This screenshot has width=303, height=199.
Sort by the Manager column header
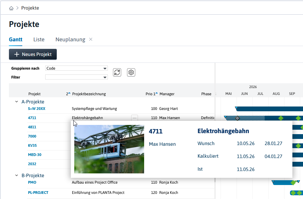click(x=167, y=94)
